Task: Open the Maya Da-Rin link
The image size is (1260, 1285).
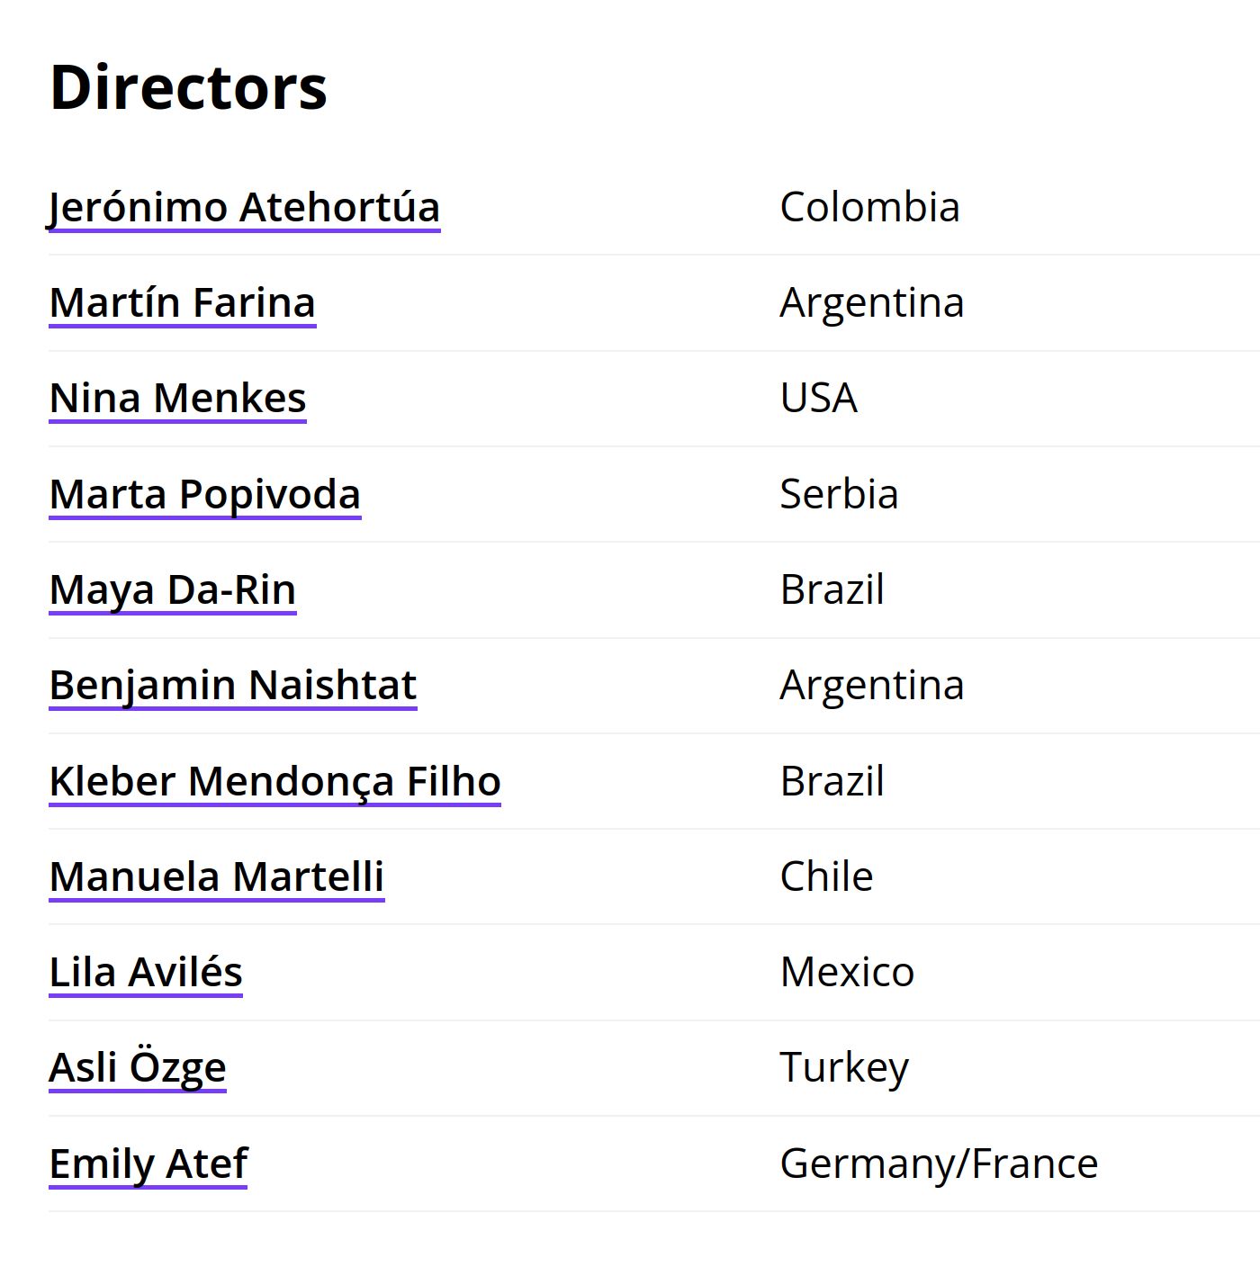Action: (x=173, y=590)
